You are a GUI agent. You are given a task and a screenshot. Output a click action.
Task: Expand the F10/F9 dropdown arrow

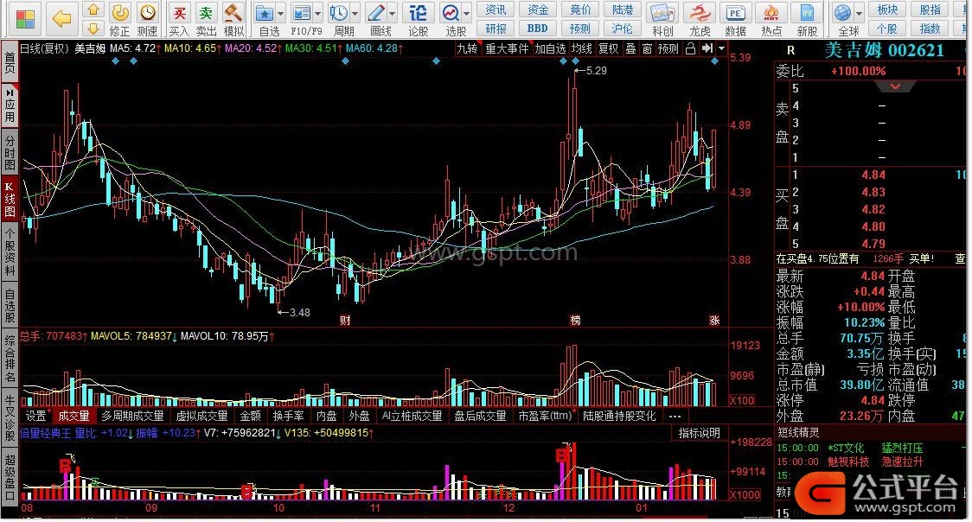[318, 14]
